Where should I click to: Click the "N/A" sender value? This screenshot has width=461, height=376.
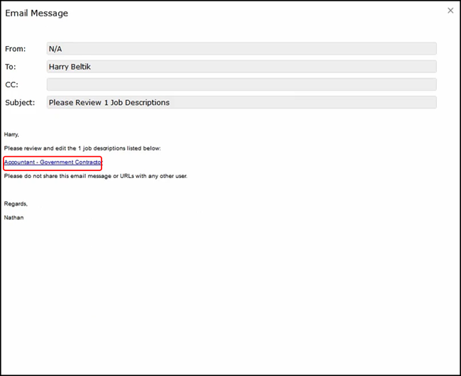[55, 49]
